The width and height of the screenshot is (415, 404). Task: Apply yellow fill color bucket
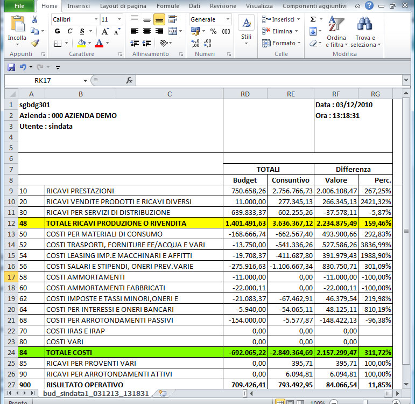pos(81,43)
